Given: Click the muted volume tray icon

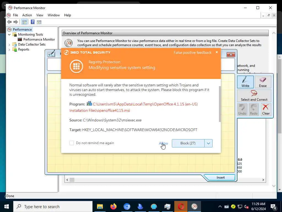Looking at the screenshot, I should pyautogui.click(x=246, y=206).
